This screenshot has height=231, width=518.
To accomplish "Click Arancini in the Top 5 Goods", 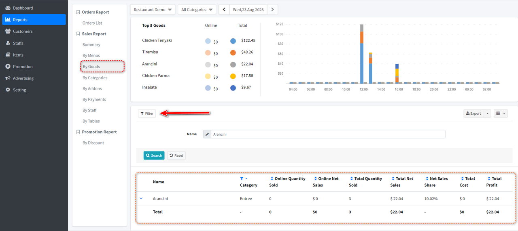I will (x=150, y=64).
